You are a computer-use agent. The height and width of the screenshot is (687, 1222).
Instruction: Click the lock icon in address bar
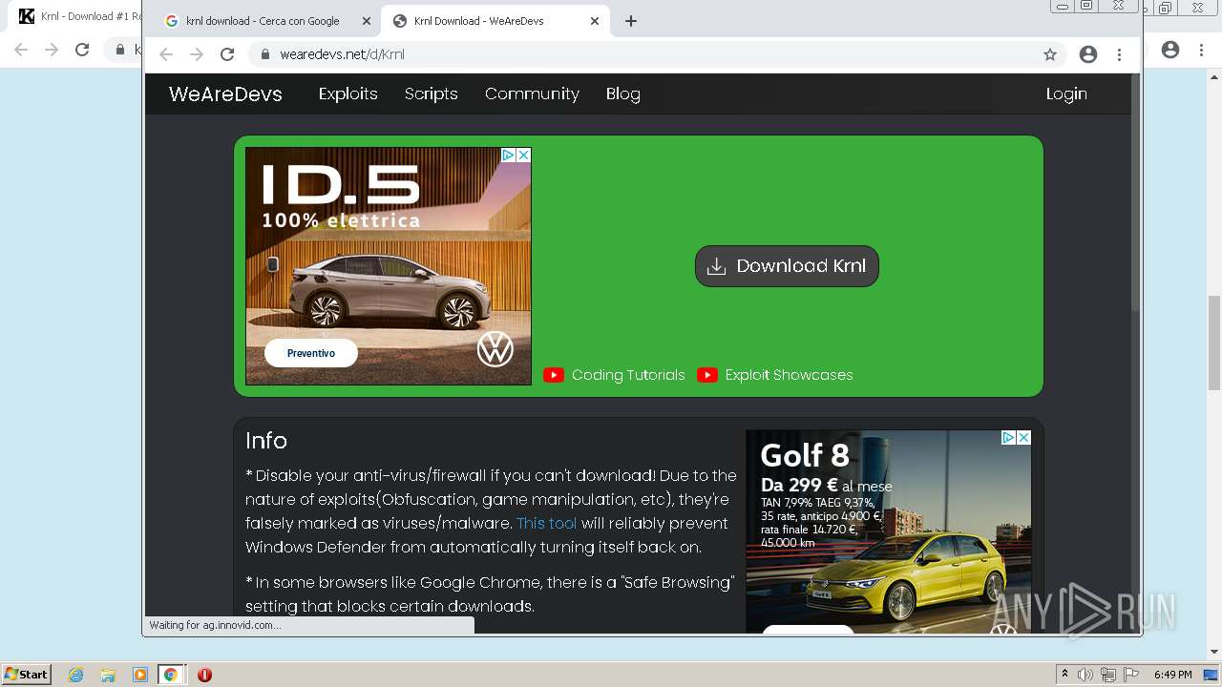point(265,54)
